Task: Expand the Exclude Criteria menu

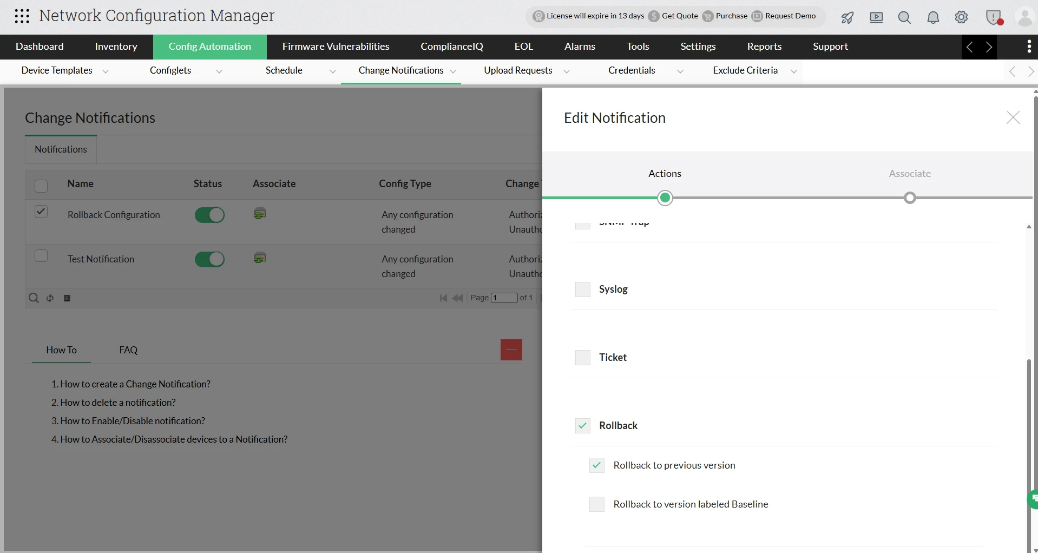Action: coord(793,71)
